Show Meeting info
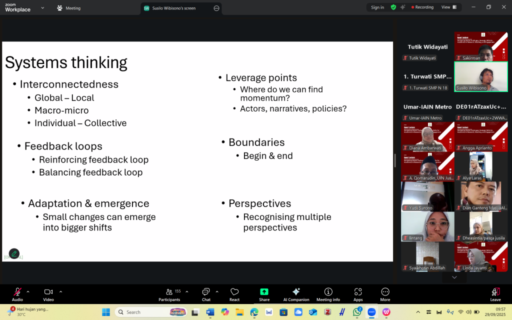Screen dimensions: 512x320 point(328,294)
